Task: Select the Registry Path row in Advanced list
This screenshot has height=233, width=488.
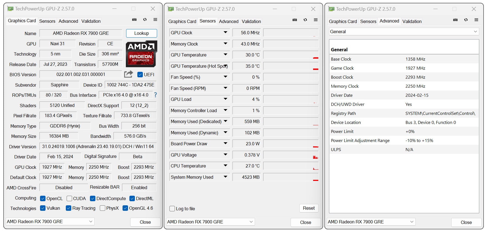Action: pyautogui.click(x=404, y=113)
